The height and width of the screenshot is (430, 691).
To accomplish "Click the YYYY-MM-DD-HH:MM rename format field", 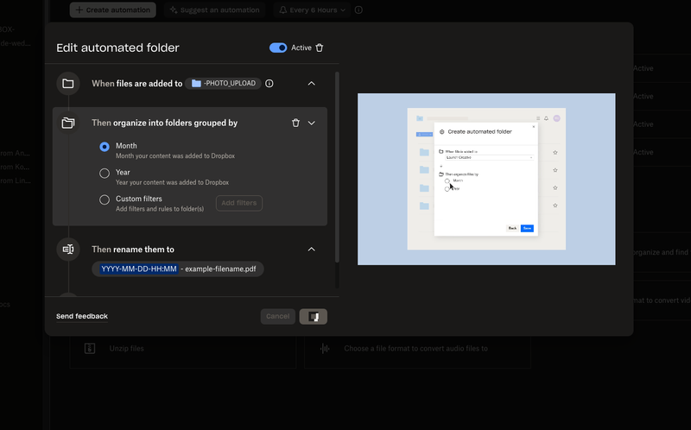I will point(138,269).
